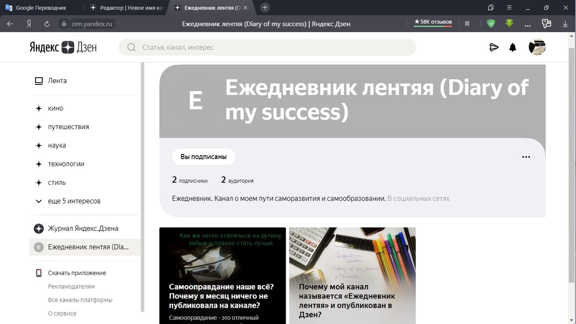The width and height of the screenshot is (576, 324).
Task: Open messages with the paper plane icon
Action: click(494, 47)
